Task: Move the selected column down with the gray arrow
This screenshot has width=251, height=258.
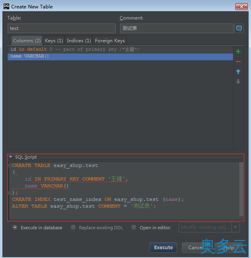Action: coord(238,81)
